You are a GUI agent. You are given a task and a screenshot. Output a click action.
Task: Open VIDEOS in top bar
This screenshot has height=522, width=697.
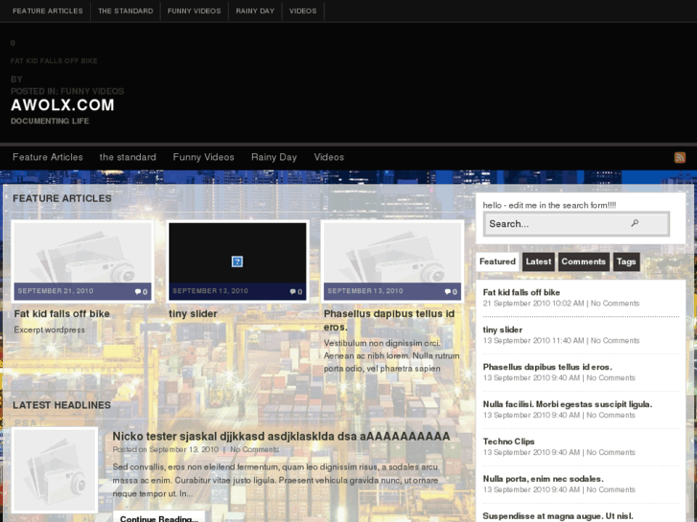[303, 11]
